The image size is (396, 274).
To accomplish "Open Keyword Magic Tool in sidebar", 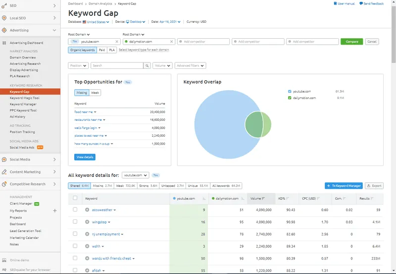I will click(x=24, y=98).
